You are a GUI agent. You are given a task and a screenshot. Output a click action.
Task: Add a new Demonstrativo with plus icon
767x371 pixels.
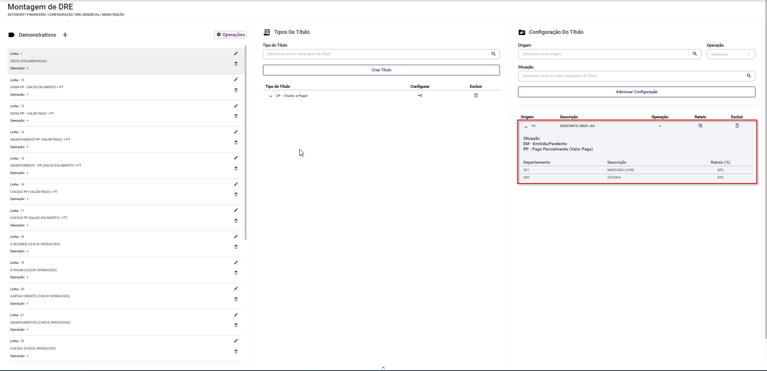[65, 35]
